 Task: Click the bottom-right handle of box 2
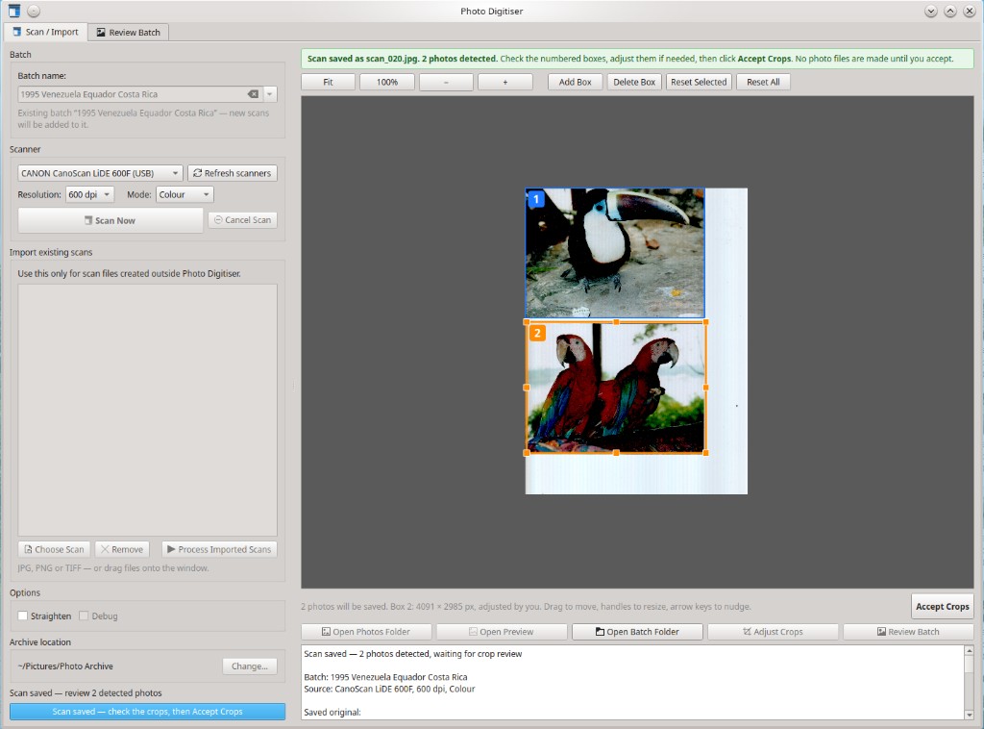click(x=706, y=453)
